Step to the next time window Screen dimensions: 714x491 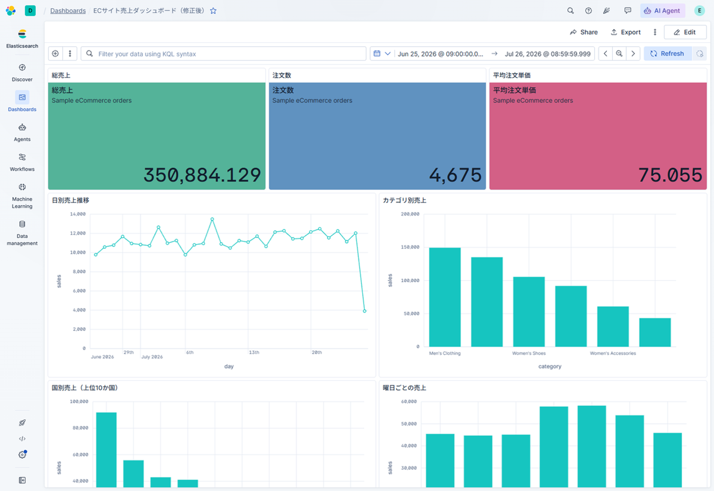click(x=633, y=54)
